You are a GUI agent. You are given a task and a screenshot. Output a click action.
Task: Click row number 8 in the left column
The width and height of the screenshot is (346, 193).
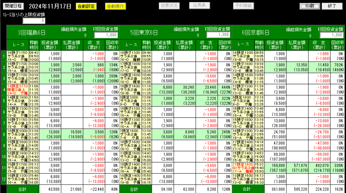pyautogui.click(x=4, y=134)
